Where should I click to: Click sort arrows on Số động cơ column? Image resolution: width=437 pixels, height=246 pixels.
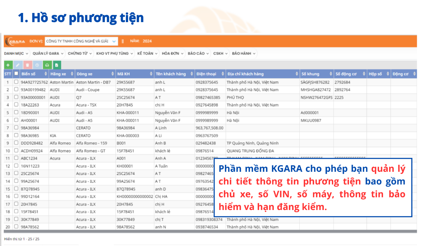point(364,74)
